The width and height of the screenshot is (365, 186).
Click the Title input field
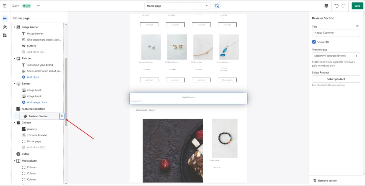[336, 33]
